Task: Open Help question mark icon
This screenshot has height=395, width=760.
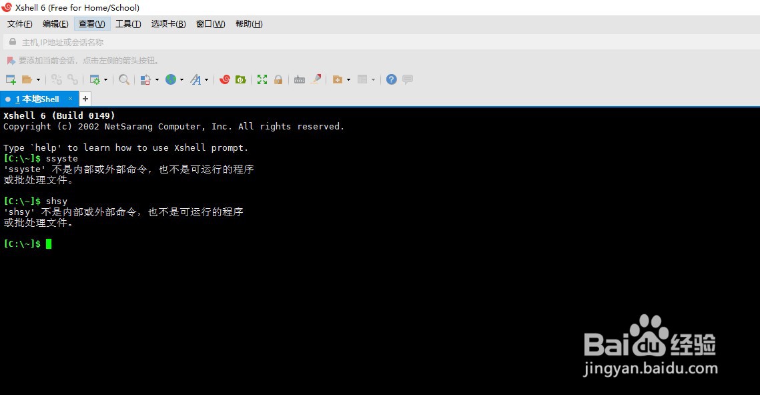Action: click(392, 79)
